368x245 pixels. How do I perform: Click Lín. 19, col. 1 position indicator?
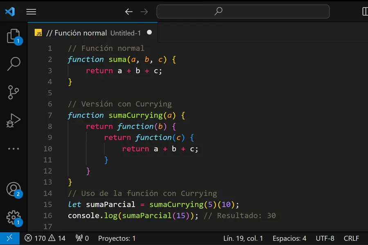[x=243, y=238]
